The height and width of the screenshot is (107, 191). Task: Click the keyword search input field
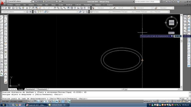pyautogui.click(x=147, y=1)
